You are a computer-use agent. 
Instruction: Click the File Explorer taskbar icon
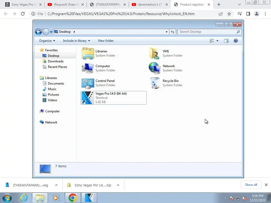pos(40,198)
